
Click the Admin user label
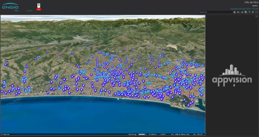tap(255, 6)
